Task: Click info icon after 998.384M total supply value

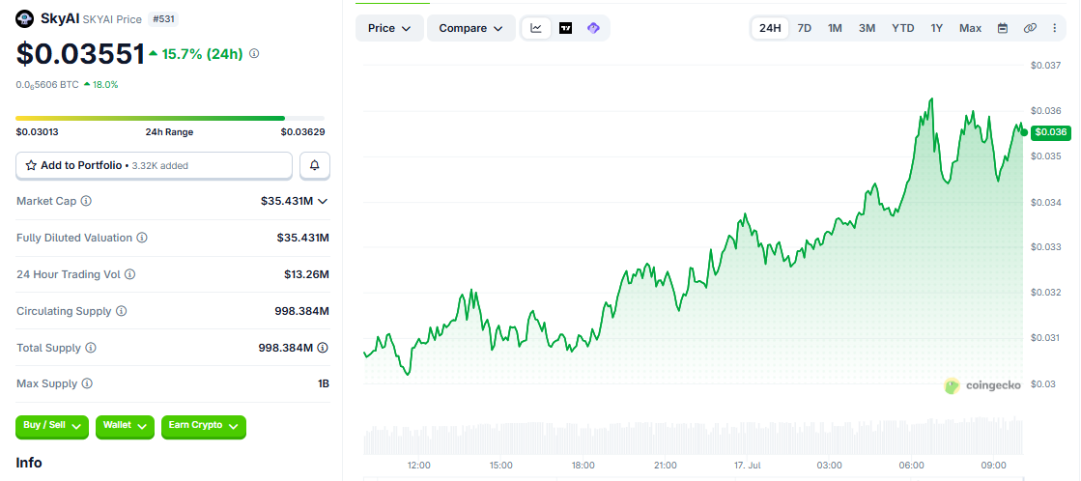Action: (x=323, y=348)
